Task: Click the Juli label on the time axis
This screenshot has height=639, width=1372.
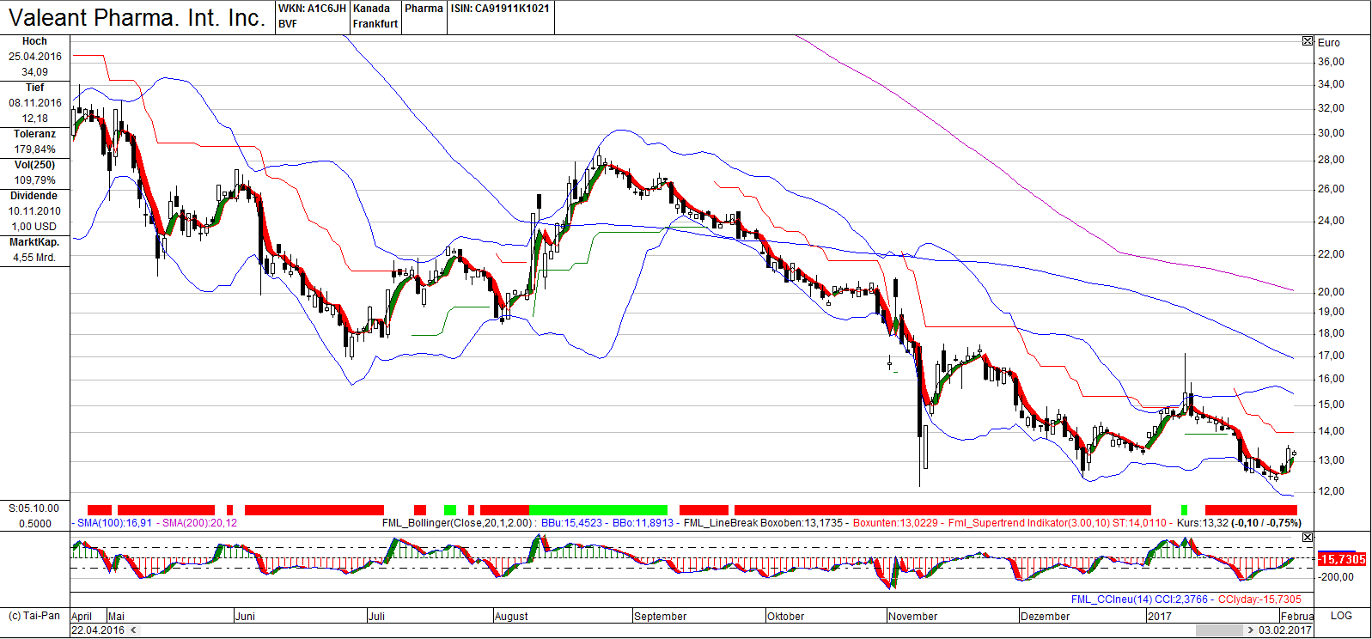Action: point(376,617)
